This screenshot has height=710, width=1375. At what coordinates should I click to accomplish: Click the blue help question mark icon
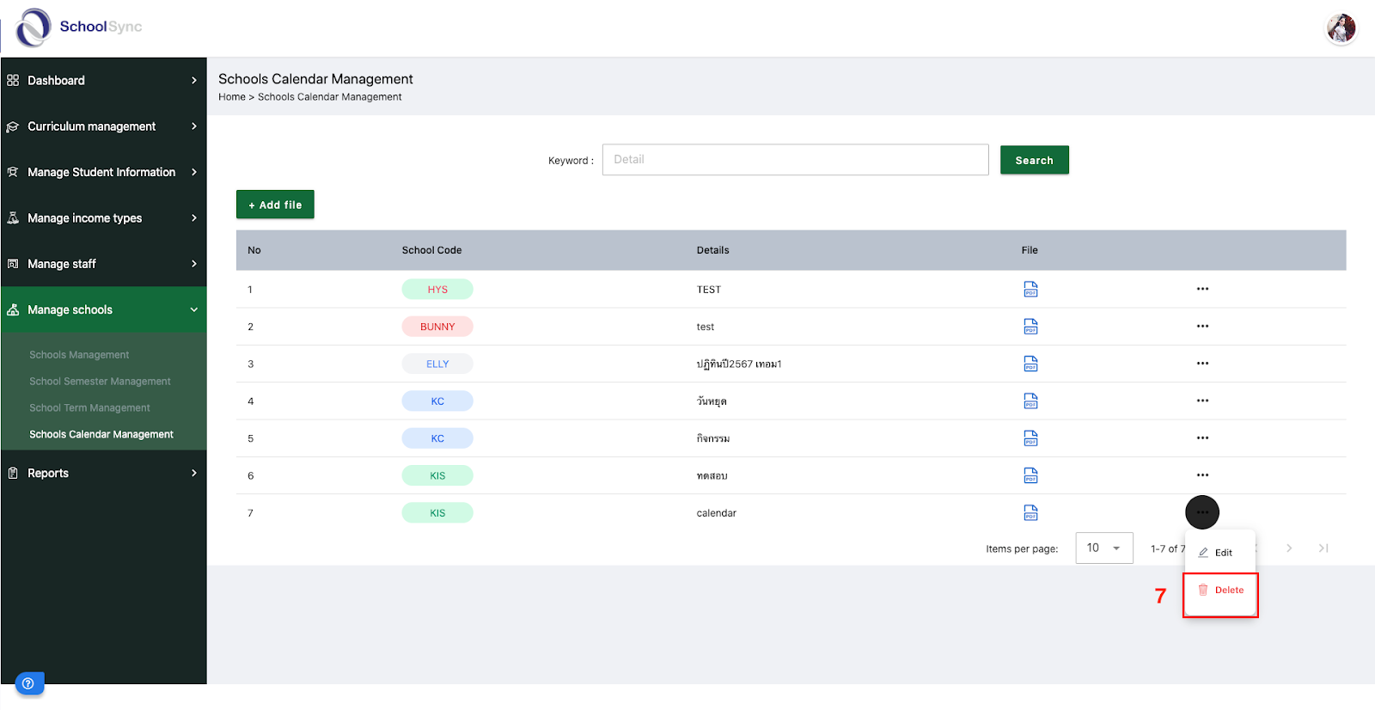pyautogui.click(x=29, y=683)
